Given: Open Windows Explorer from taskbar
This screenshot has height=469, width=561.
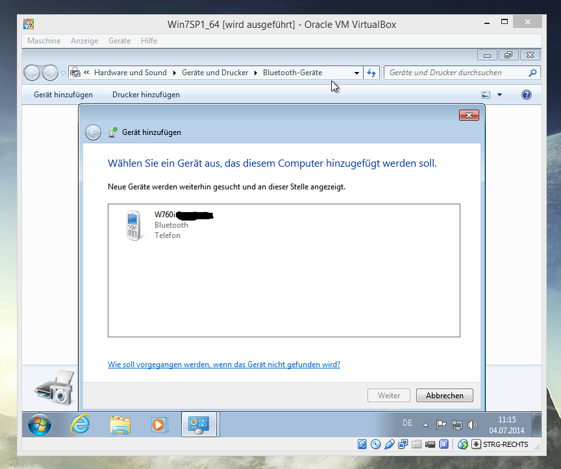Looking at the screenshot, I should 120,425.
